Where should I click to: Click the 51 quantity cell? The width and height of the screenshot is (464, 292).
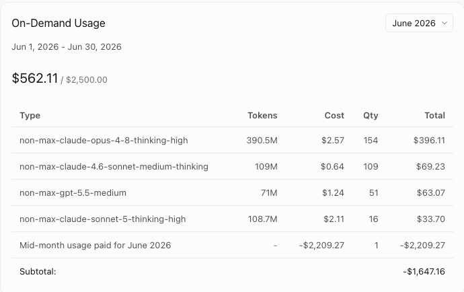[373, 193]
